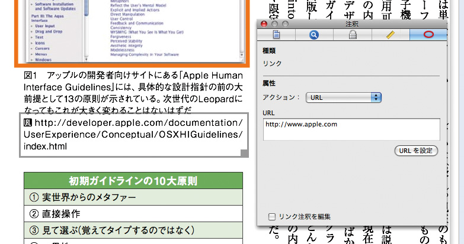Viewport: 464px width, 244px height.
Task: Select the red oval annotations tab
Action: tap(428, 35)
